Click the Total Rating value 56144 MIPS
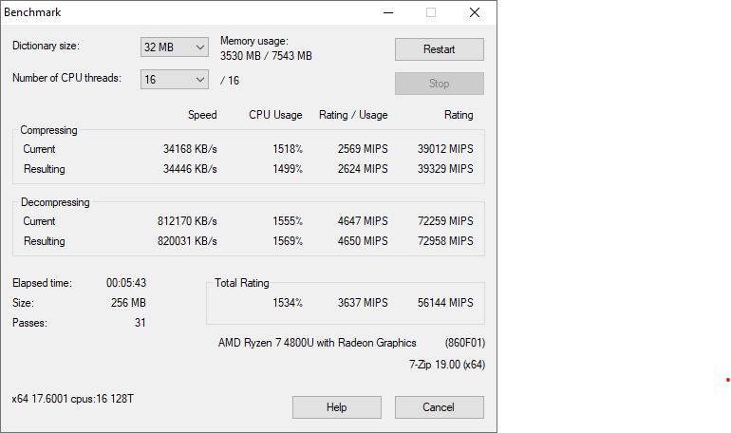Screen dimensions: 731x433 coord(444,303)
